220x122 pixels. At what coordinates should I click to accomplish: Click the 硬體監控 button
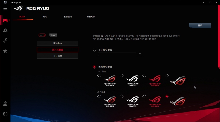(58, 43)
